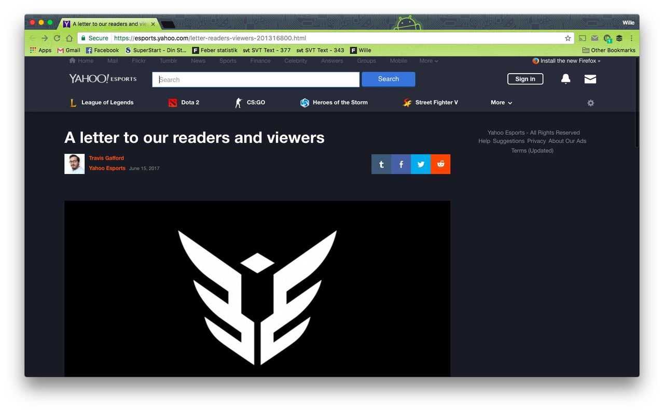Open Street Fighter V section
664x412 pixels.
pos(430,103)
